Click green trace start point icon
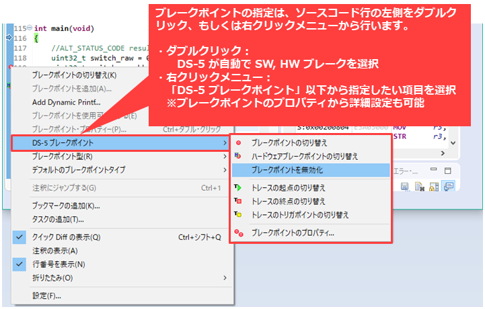The width and height of the screenshot is (485, 309). click(237, 187)
